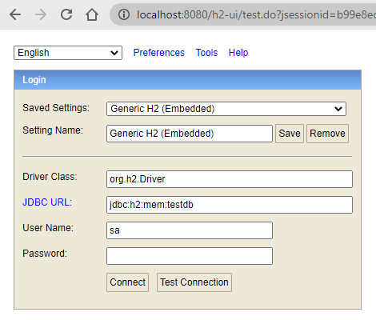Select the Saved Settings label
The width and height of the screenshot is (376, 320).
tap(56, 108)
